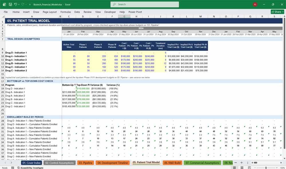The height and width of the screenshot is (169, 286).
Task: Select column A header
Action: click(32, 16)
